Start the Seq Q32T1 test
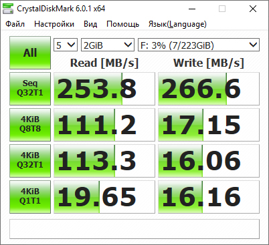The image size is (269, 245). (x=30, y=89)
